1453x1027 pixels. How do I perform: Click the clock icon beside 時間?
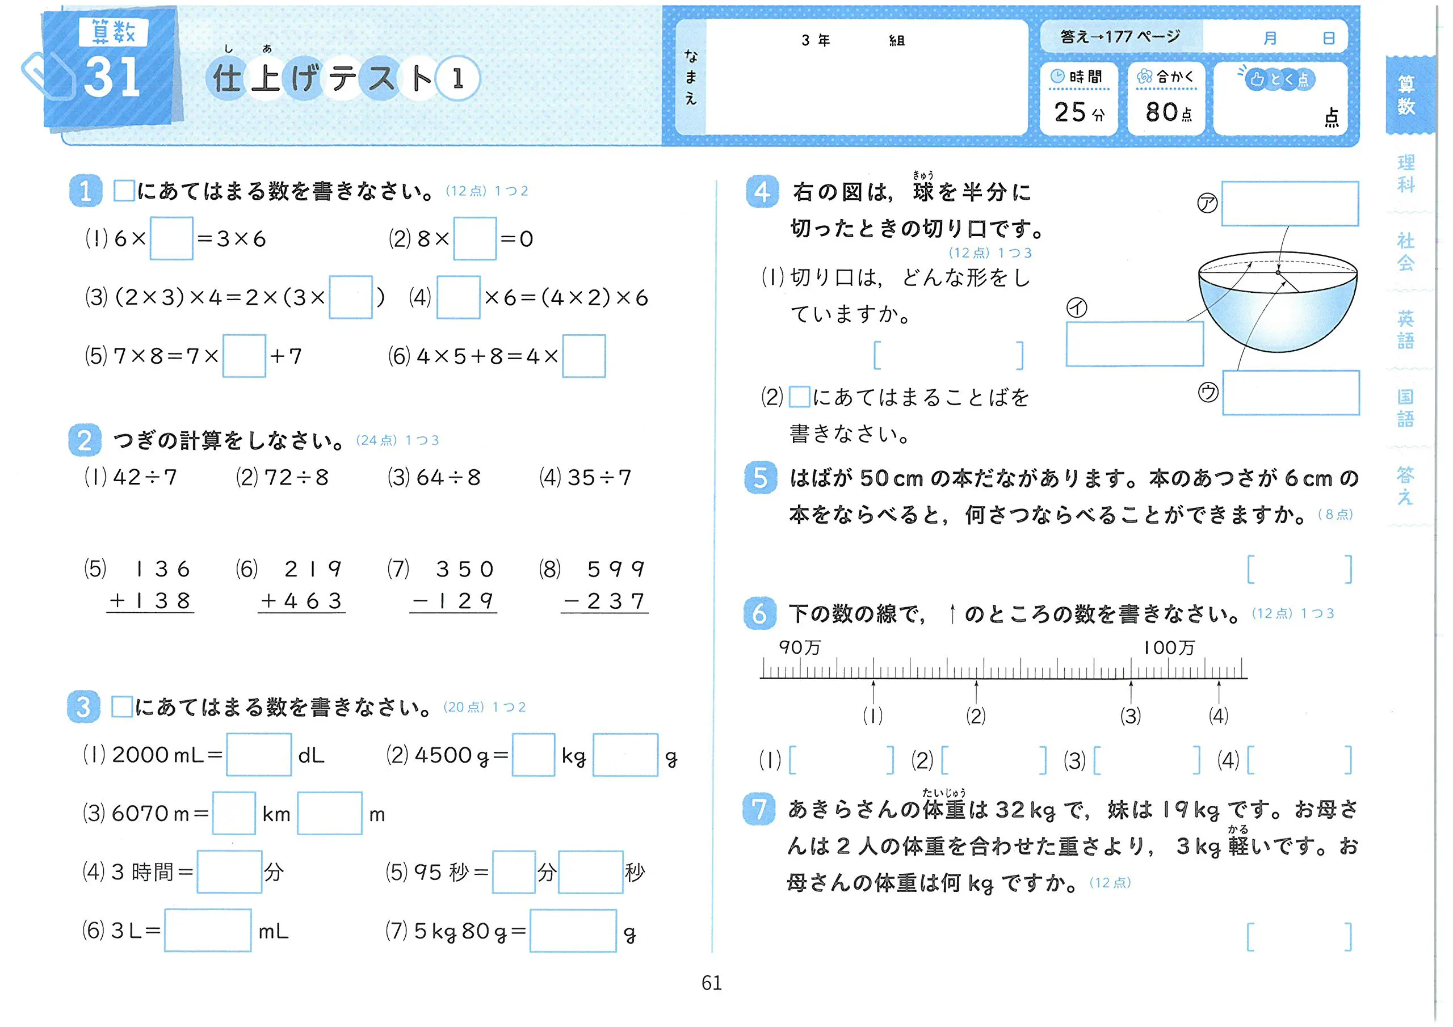1057,77
